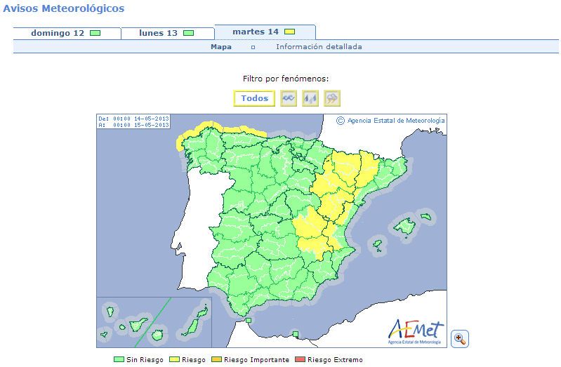The image size is (561, 367).
Task: Click the green Sin Riesgo legend swatch
Action: [x=119, y=359]
